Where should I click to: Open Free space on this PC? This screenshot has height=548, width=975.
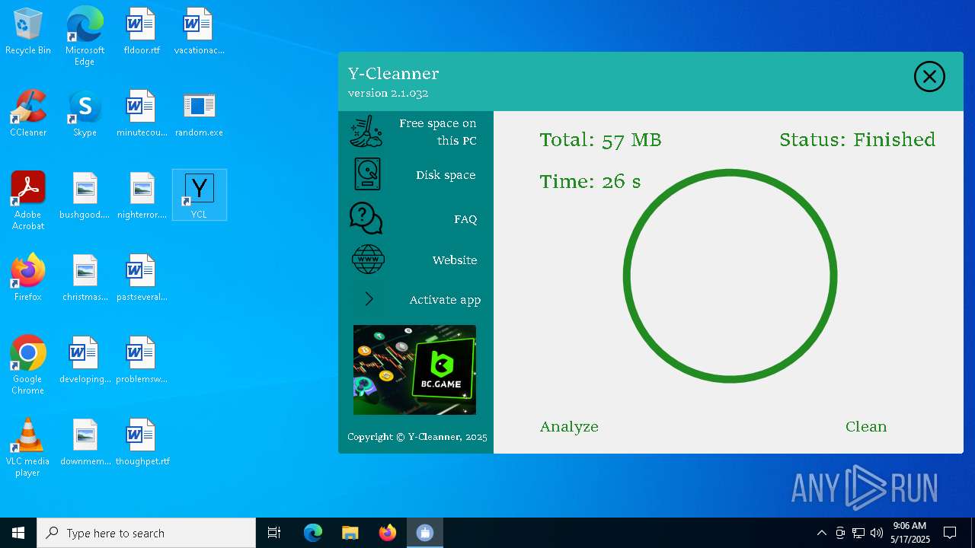[x=437, y=132]
